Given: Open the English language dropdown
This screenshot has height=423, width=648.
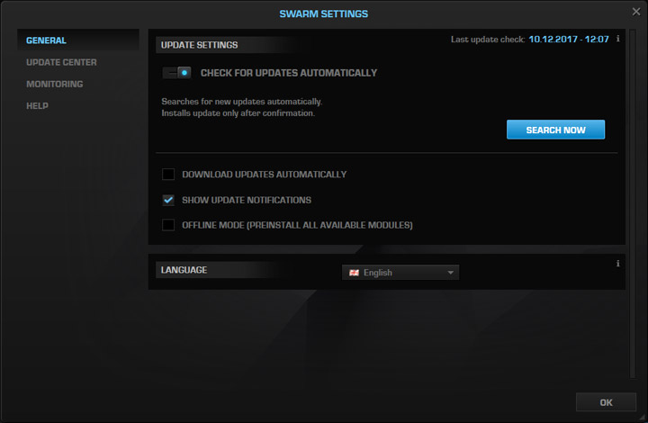Looking at the screenshot, I should (x=400, y=273).
